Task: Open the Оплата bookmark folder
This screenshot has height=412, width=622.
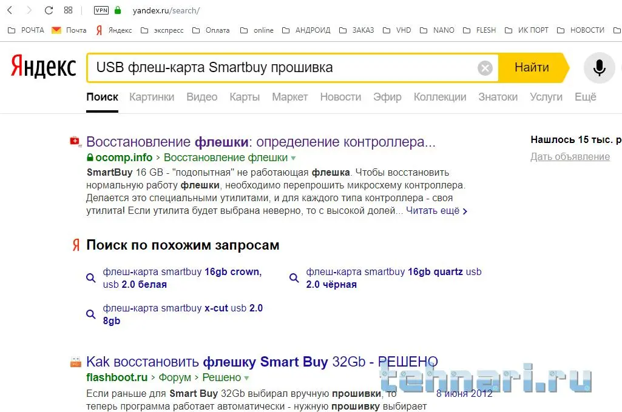Action: (x=211, y=30)
